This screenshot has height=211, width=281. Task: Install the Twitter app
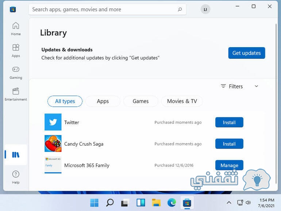click(229, 122)
